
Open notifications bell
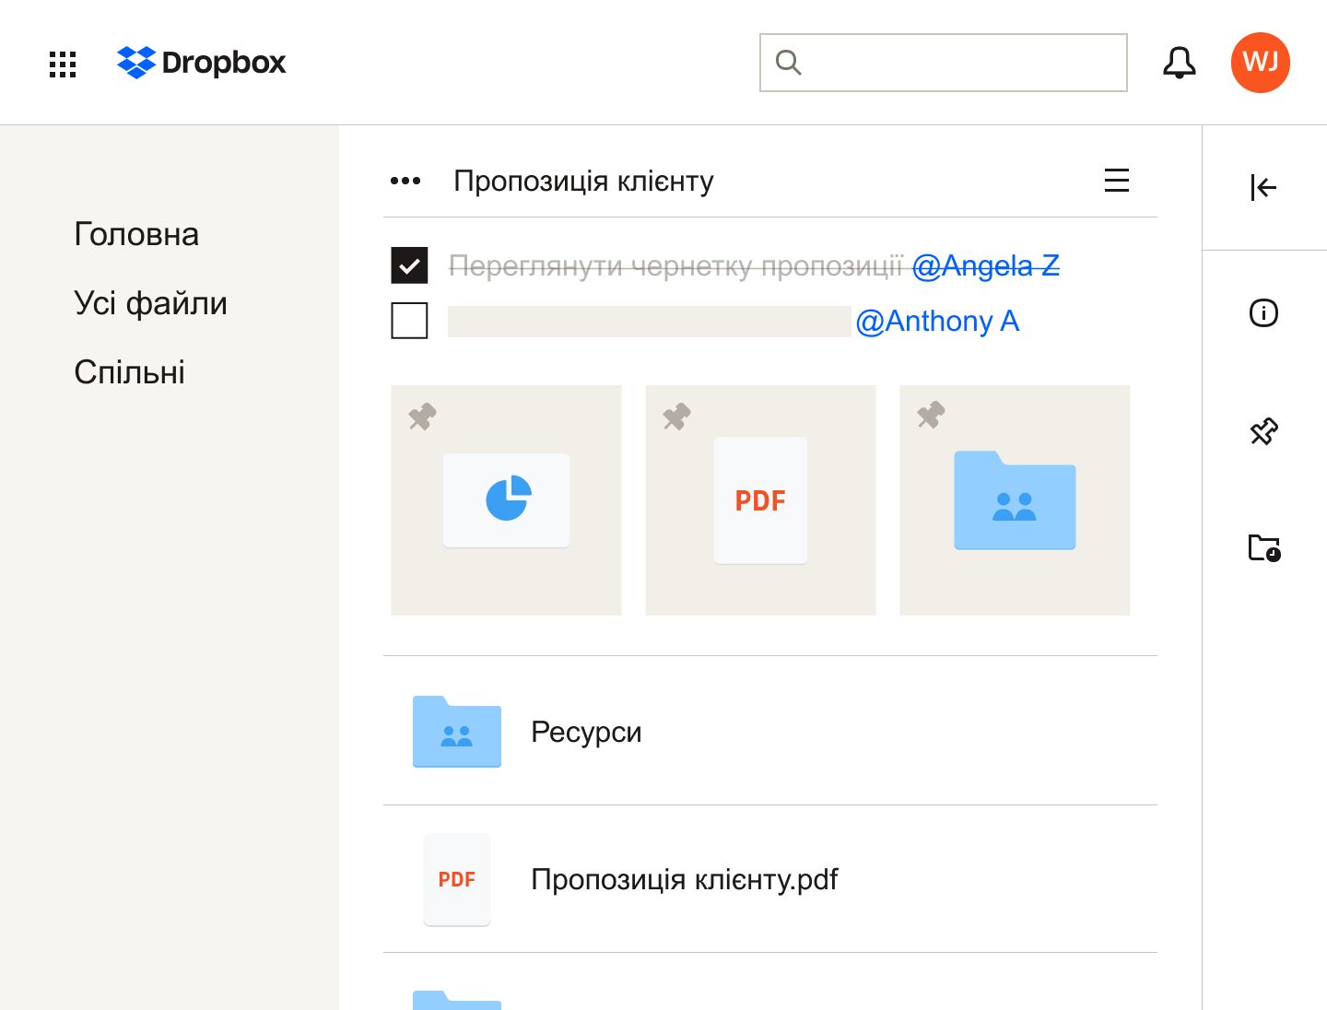(x=1179, y=63)
